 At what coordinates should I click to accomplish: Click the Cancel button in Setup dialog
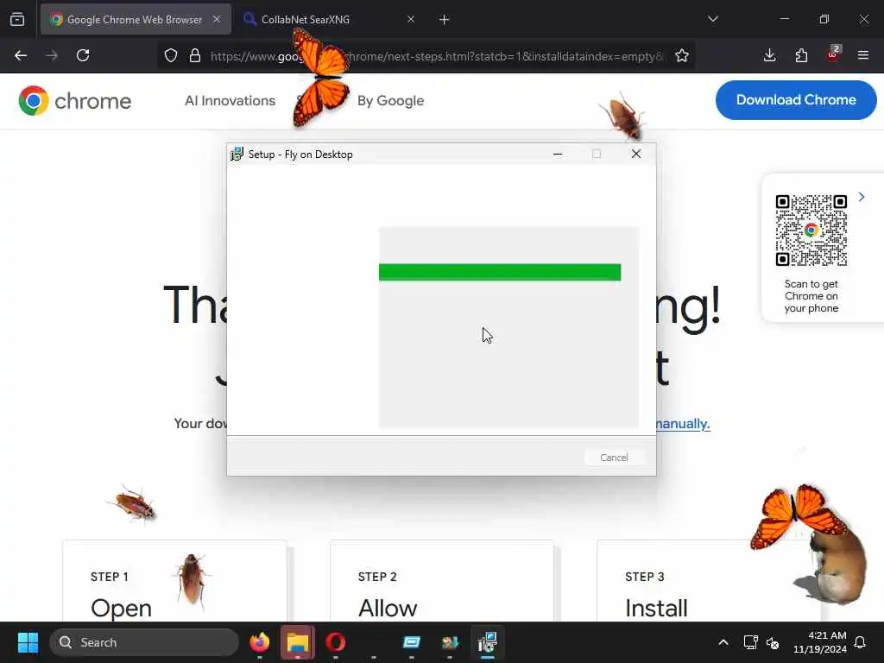tap(614, 458)
